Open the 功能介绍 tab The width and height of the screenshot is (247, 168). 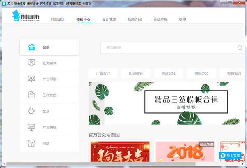[x=135, y=19]
